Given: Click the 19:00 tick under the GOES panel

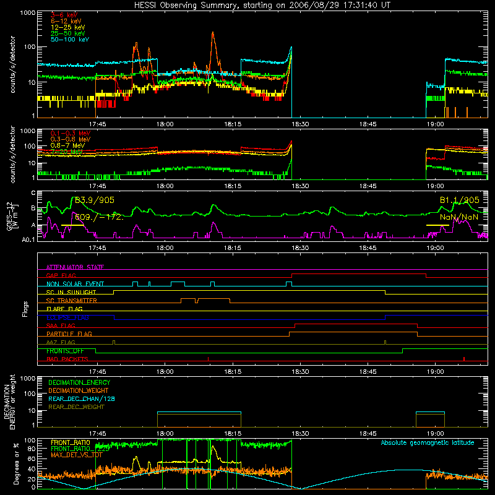Looking at the screenshot, I should click(x=436, y=248).
